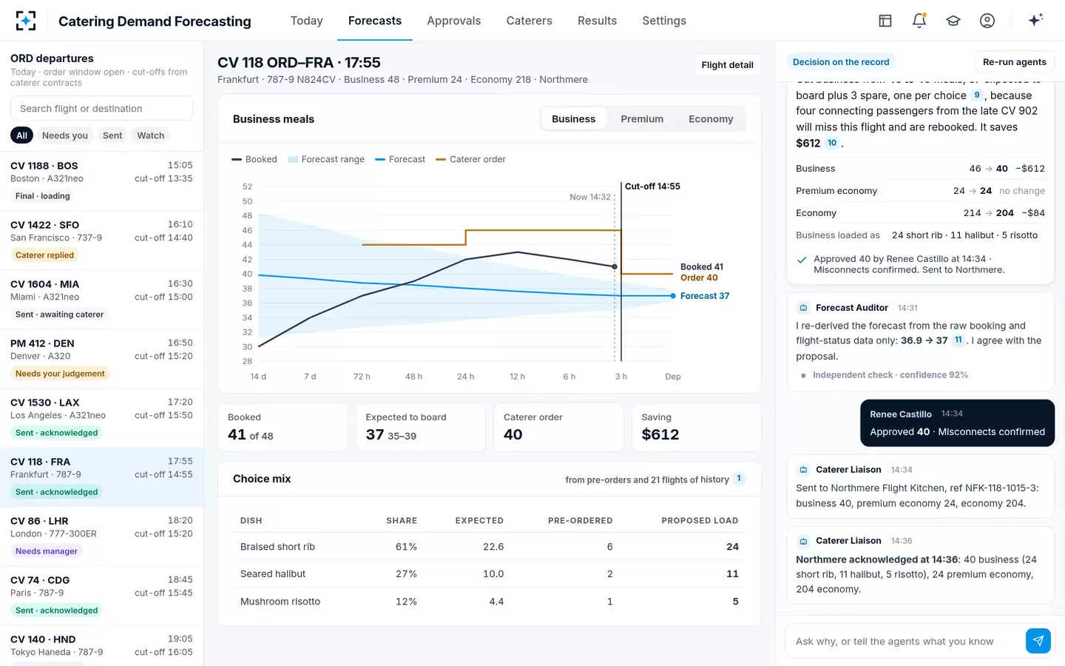Click the graduation cap learning icon
The width and height of the screenshot is (1065, 666).
953,21
